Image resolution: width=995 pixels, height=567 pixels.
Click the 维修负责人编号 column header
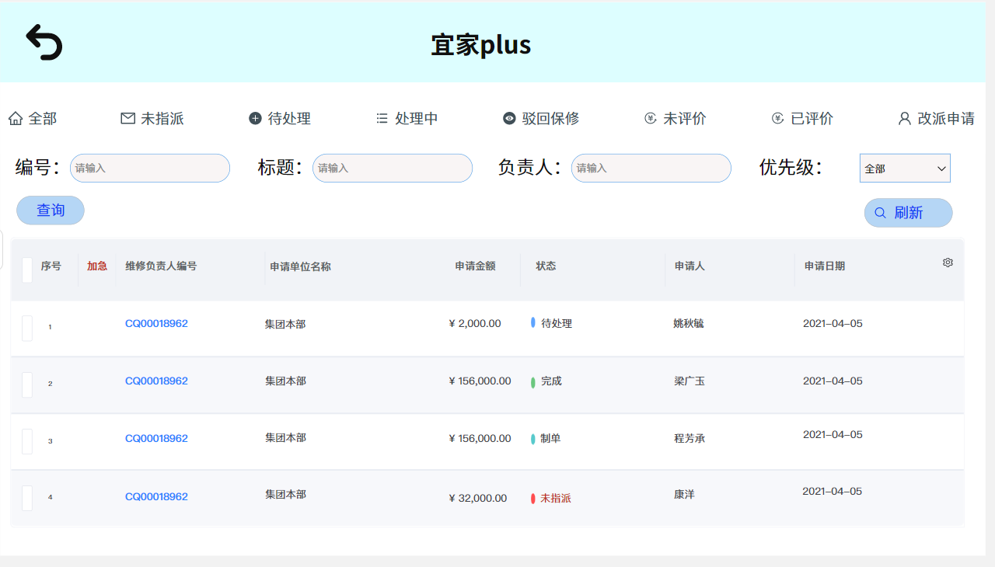(161, 266)
